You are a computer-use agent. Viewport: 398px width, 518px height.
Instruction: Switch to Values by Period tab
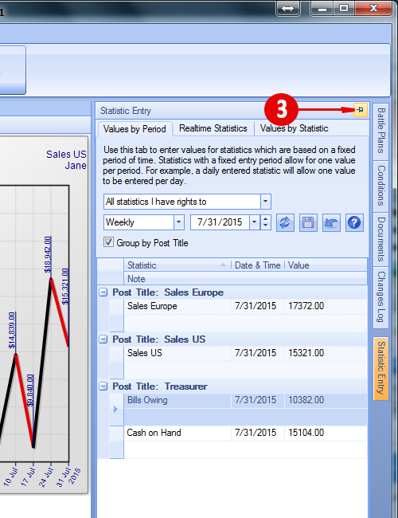point(135,129)
